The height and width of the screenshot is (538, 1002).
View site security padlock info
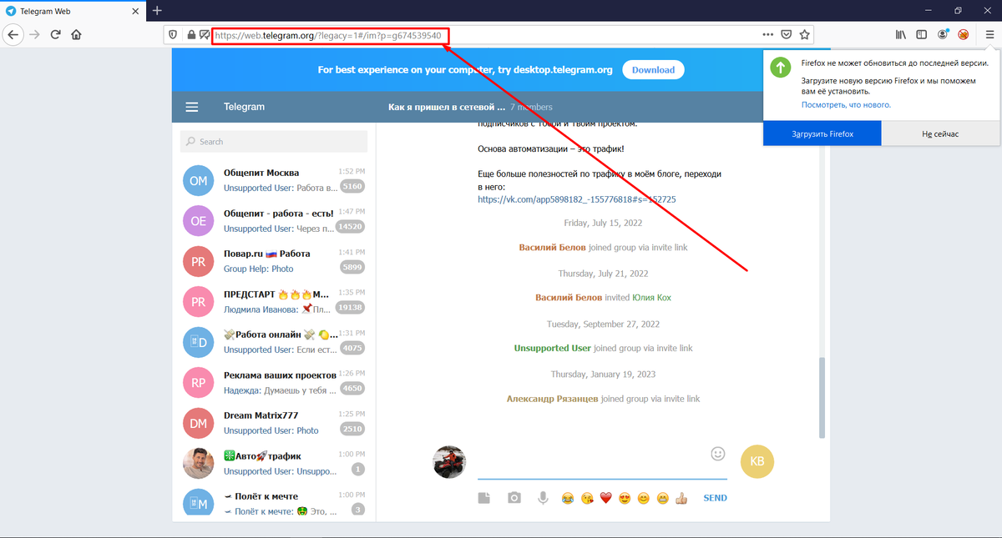[191, 35]
